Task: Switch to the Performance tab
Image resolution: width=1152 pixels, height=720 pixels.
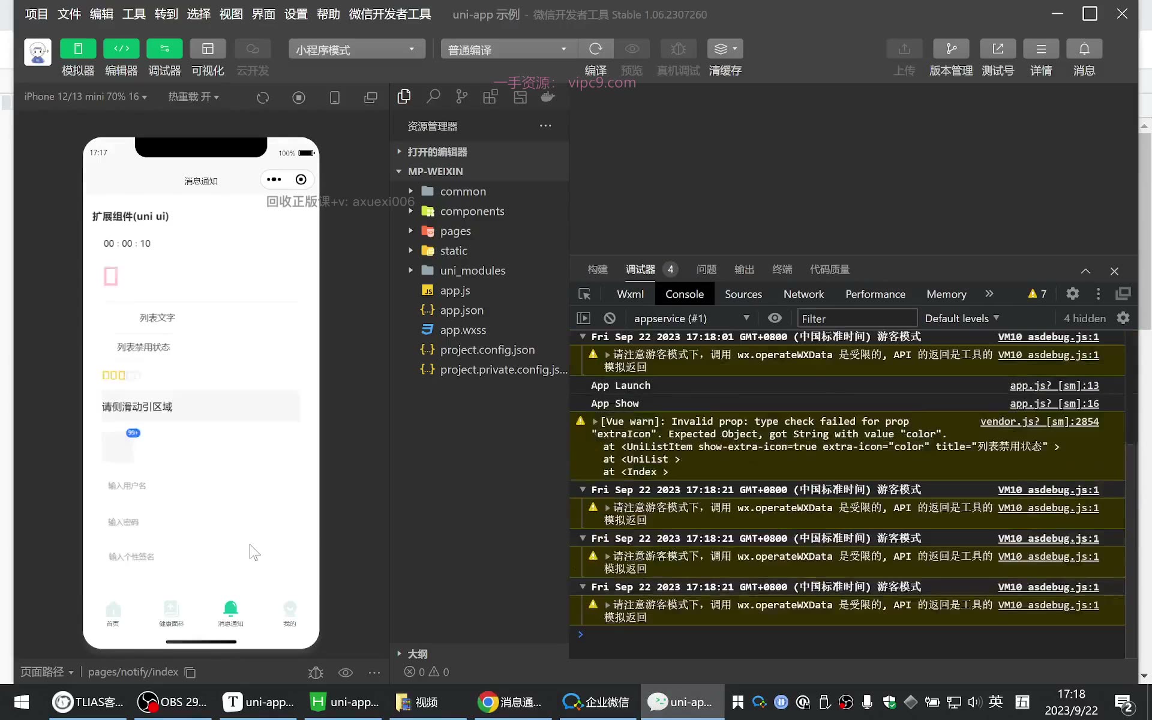Action: click(875, 294)
